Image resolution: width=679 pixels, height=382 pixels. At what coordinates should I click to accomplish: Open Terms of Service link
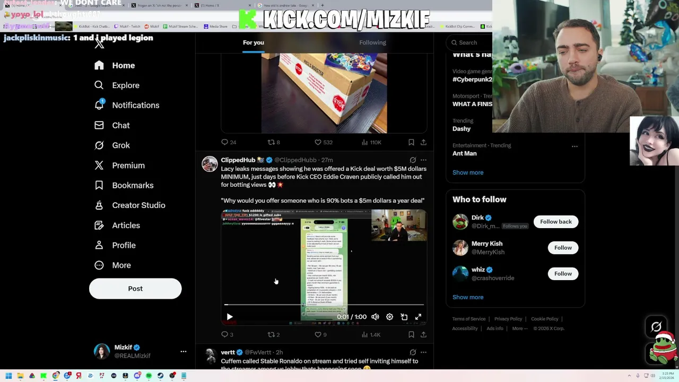point(469,319)
